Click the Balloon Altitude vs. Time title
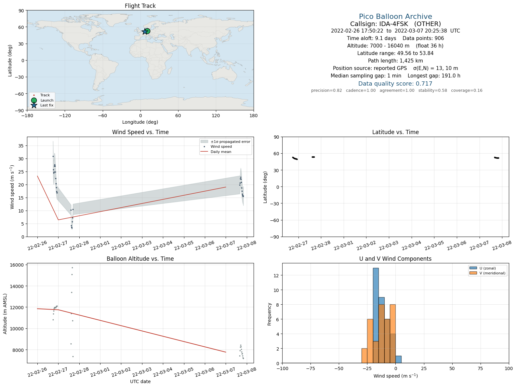 click(x=140, y=259)
